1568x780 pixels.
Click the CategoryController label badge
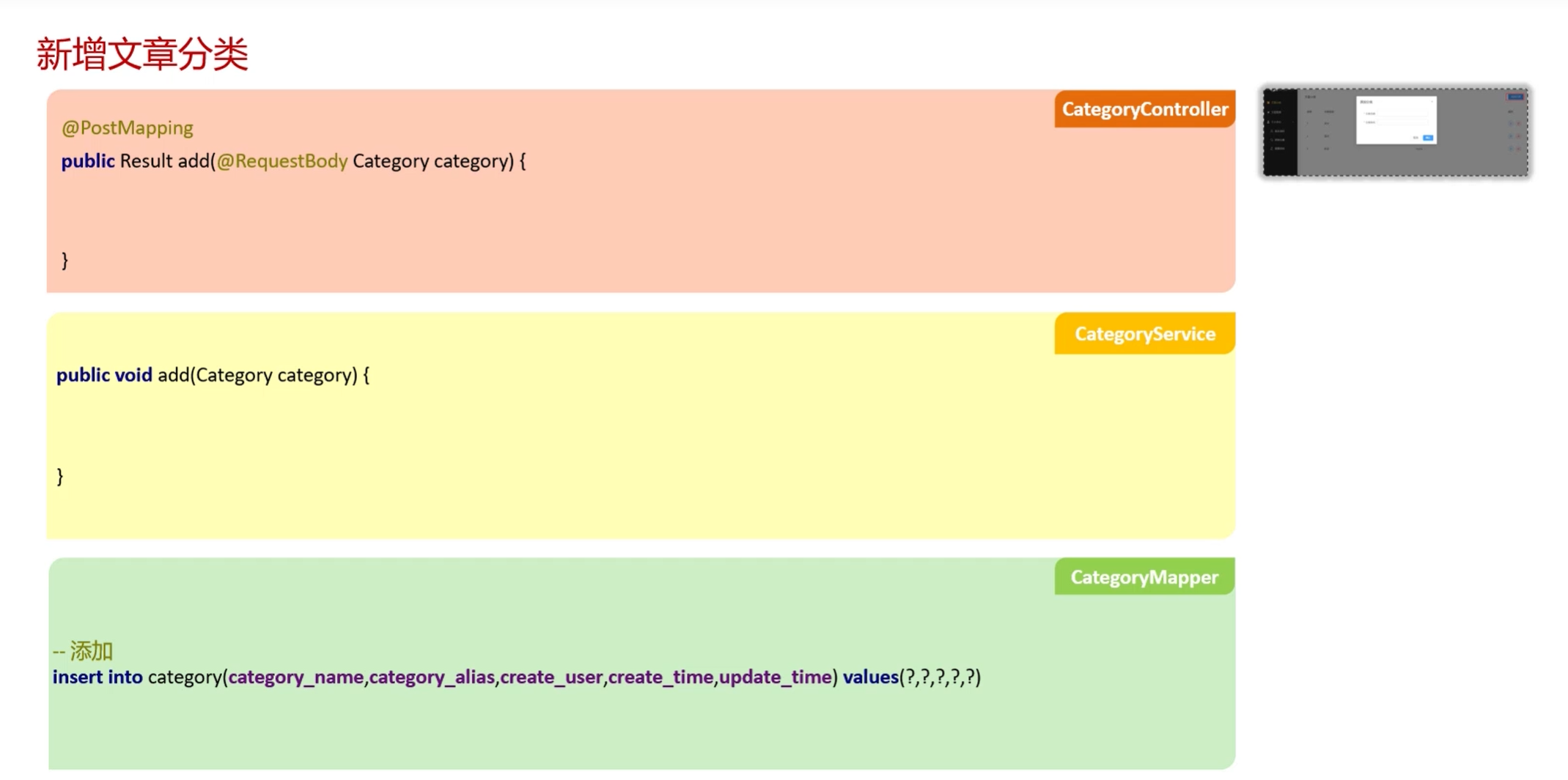click(x=1144, y=109)
